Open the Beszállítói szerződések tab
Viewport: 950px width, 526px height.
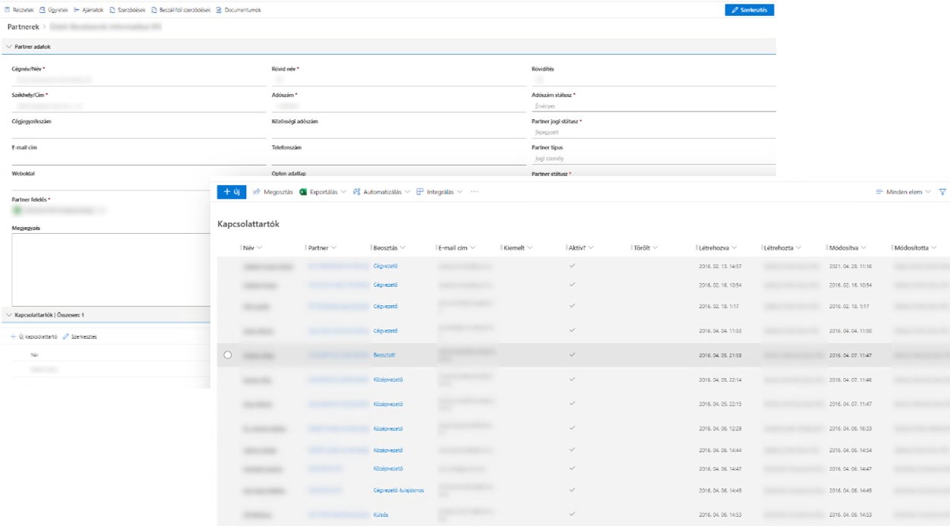181,10
